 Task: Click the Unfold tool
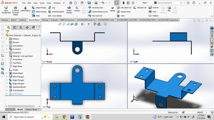coord(153,8)
